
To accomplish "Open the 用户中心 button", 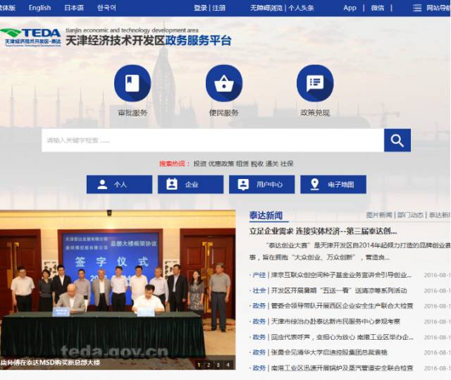I will point(261,185).
